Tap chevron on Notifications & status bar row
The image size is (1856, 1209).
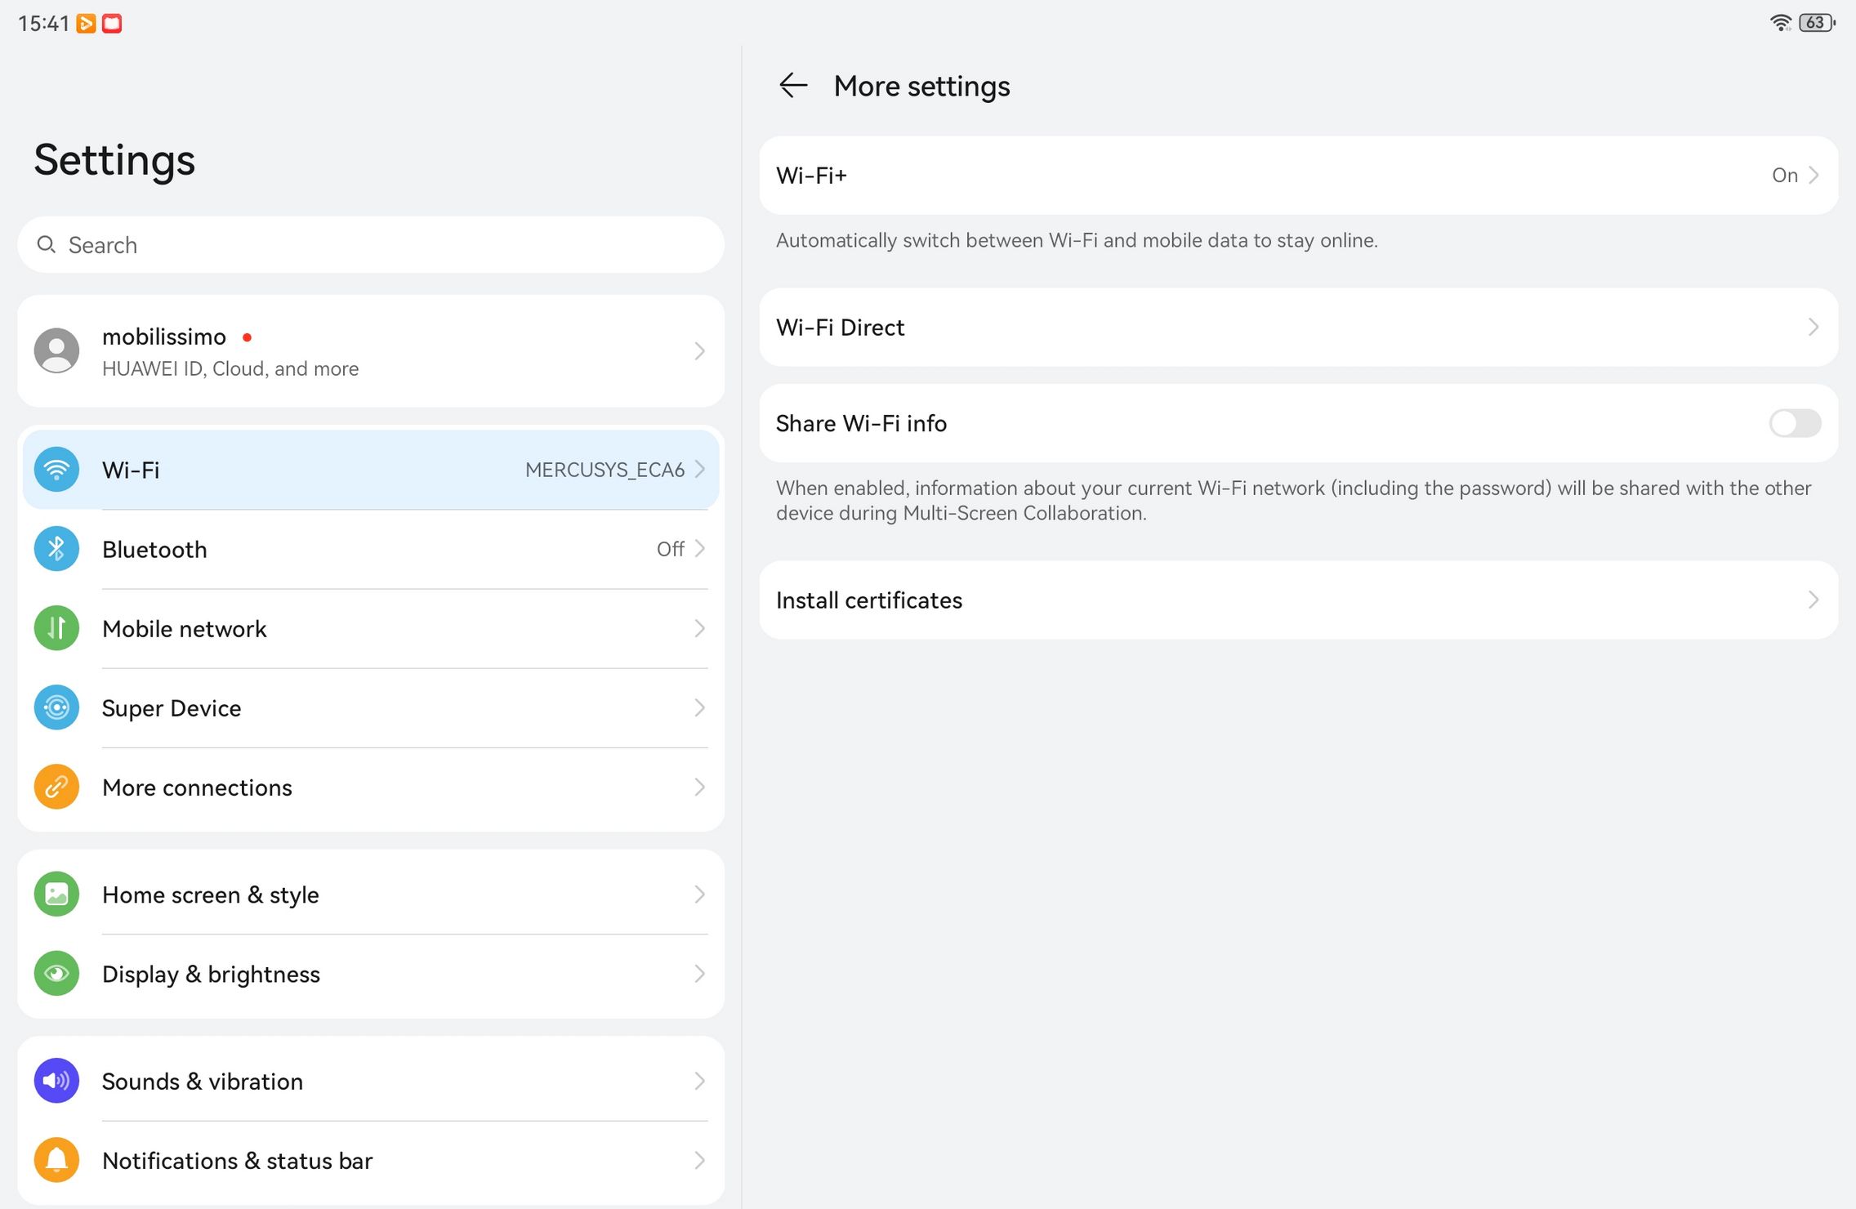coord(699,1160)
